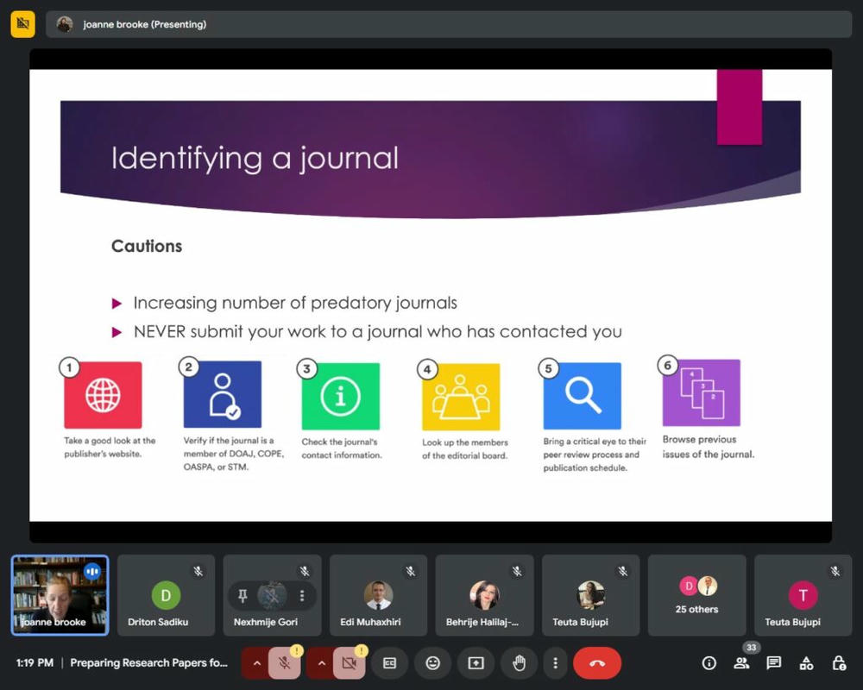The image size is (863, 690).
Task: Open more options on Nexhmije Gori tile
Action: pyautogui.click(x=302, y=595)
